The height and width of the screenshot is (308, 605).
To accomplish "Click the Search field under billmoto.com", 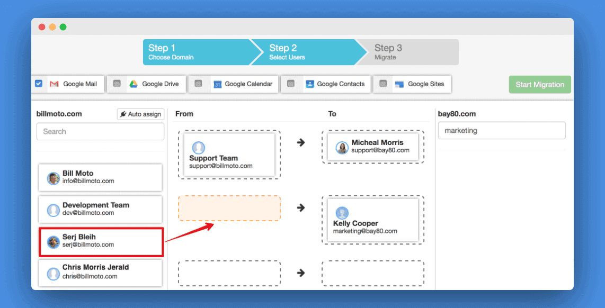I will click(100, 131).
